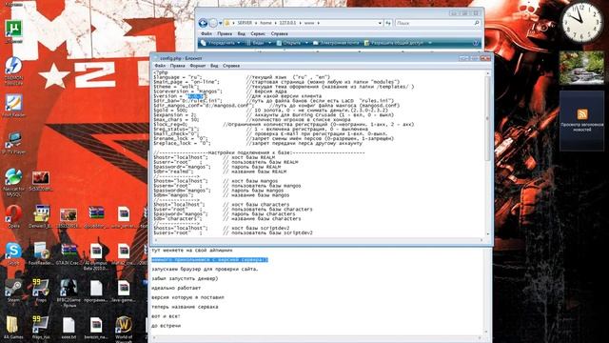Viewport: 609px width, 343px height.
Task: Click Explorer's blue Back arrow button
Action: 203,23
